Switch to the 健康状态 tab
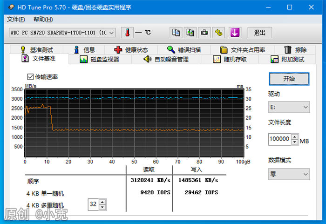The image size is (326, 224). (131, 50)
